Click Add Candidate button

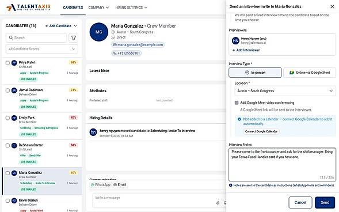[x=58, y=26]
